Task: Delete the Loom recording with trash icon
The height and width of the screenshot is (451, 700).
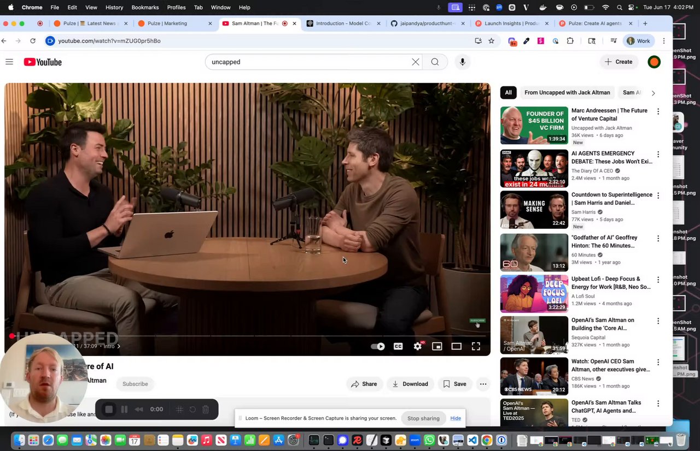Action: click(x=206, y=410)
